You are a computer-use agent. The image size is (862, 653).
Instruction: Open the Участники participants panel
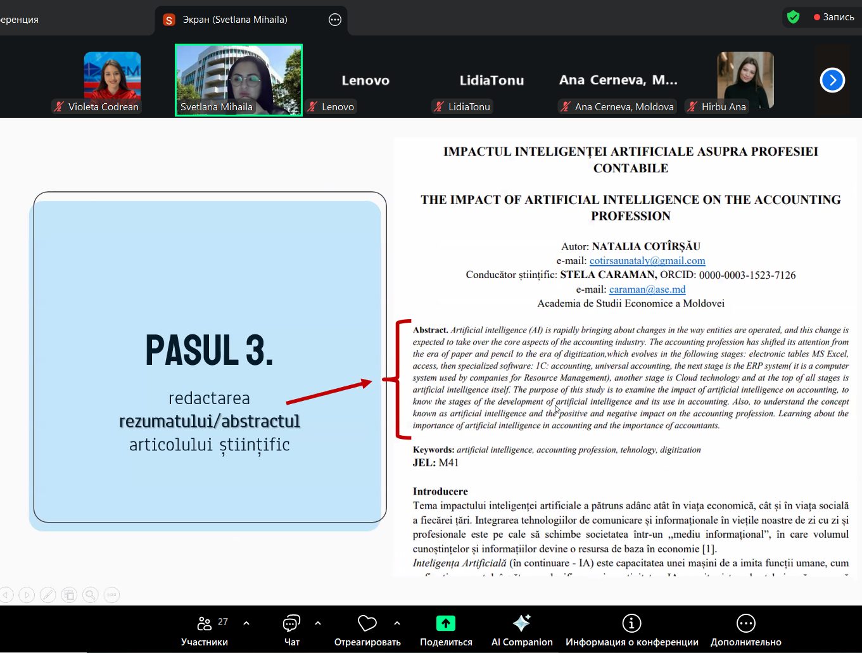click(x=204, y=630)
